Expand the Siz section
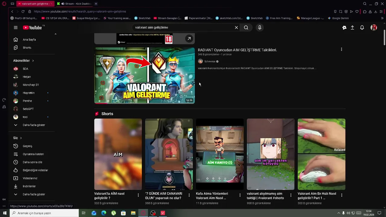Image resolution: width=386 pixels, height=217 pixels. tap(17, 138)
